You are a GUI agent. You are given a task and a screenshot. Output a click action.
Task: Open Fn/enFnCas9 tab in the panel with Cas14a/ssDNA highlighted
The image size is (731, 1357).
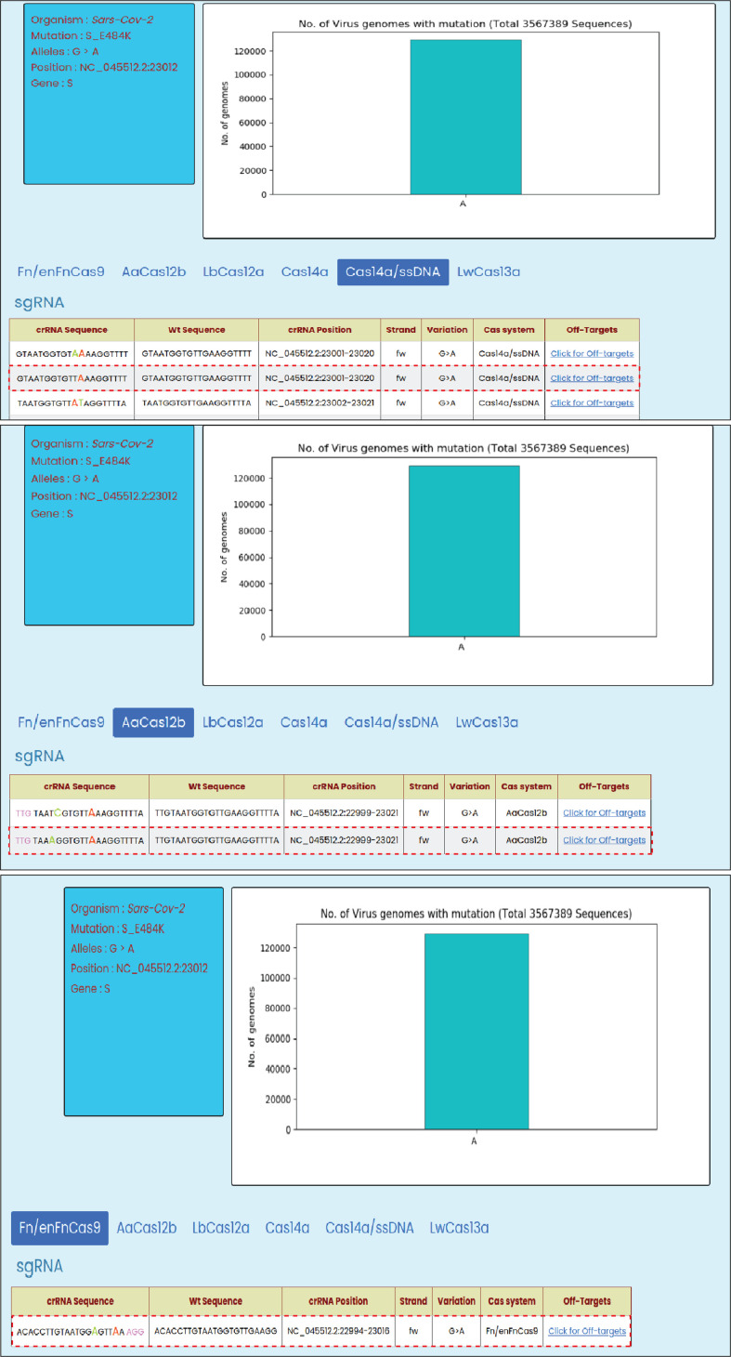tap(61, 272)
